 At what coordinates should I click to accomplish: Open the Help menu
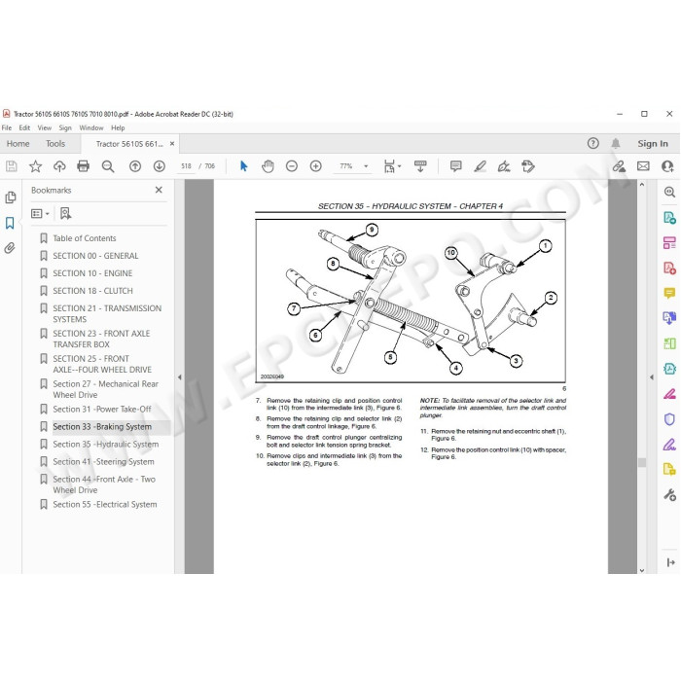(x=118, y=127)
